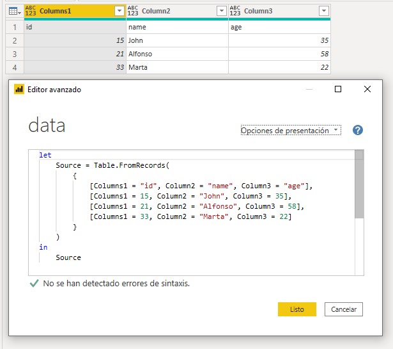Confirm with the Listo button
Viewport: 393px width, 349px height.
[297, 309]
